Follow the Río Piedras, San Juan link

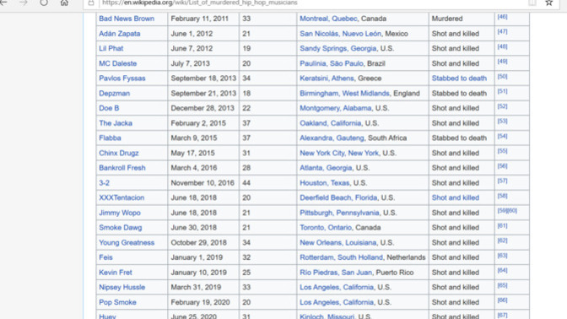(336, 273)
